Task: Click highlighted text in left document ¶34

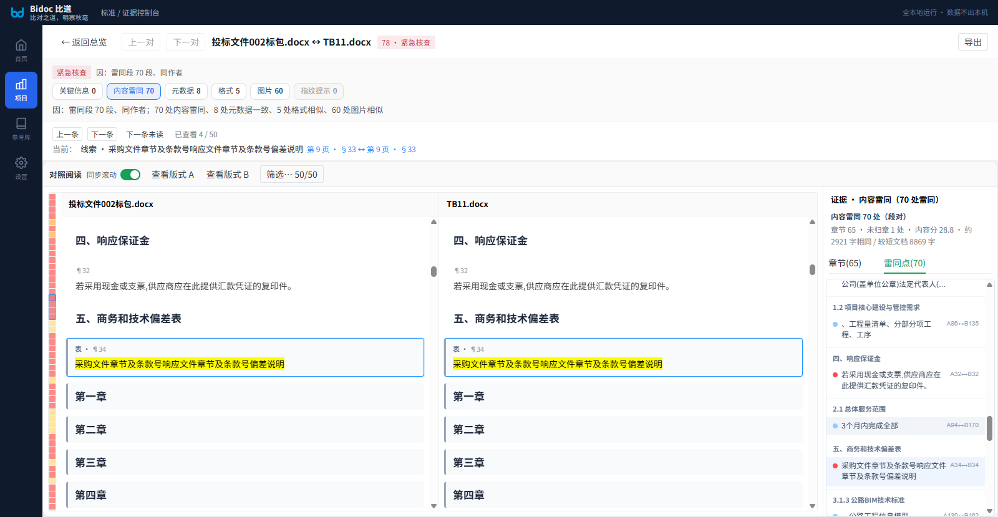Action: coord(180,364)
